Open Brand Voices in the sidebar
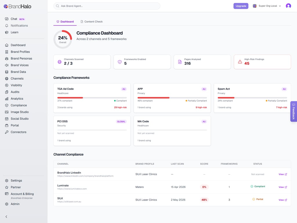297x223 pixels. (20, 65)
